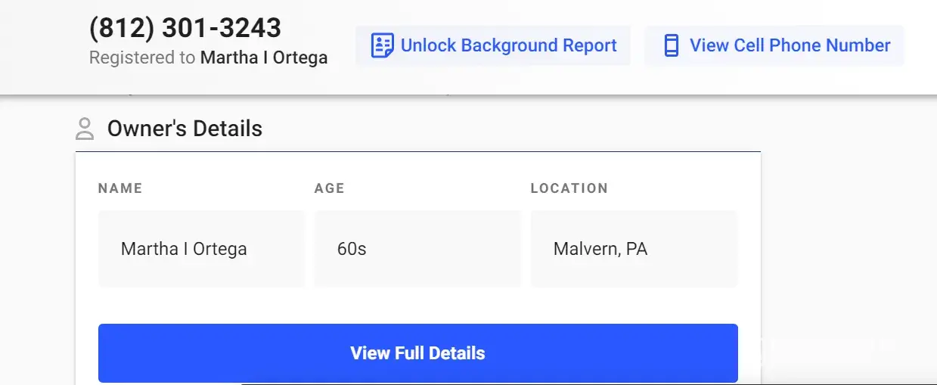Click the 'Registered to' text
937x385 pixels.
[x=143, y=57]
